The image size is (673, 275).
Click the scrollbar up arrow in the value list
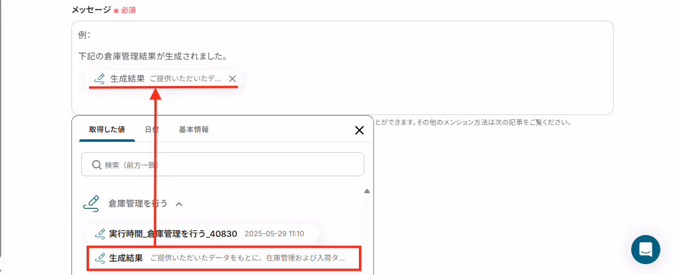(367, 191)
